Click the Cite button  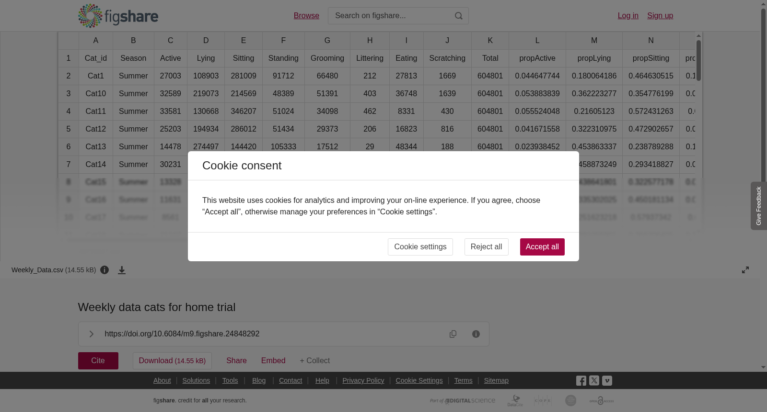click(x=98, y=361)
